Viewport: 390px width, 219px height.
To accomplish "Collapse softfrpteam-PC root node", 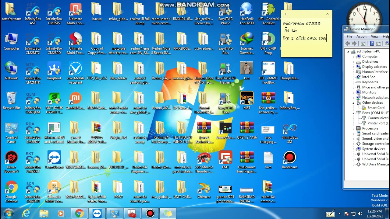I will pyautogui.click(x=348, y=51).
